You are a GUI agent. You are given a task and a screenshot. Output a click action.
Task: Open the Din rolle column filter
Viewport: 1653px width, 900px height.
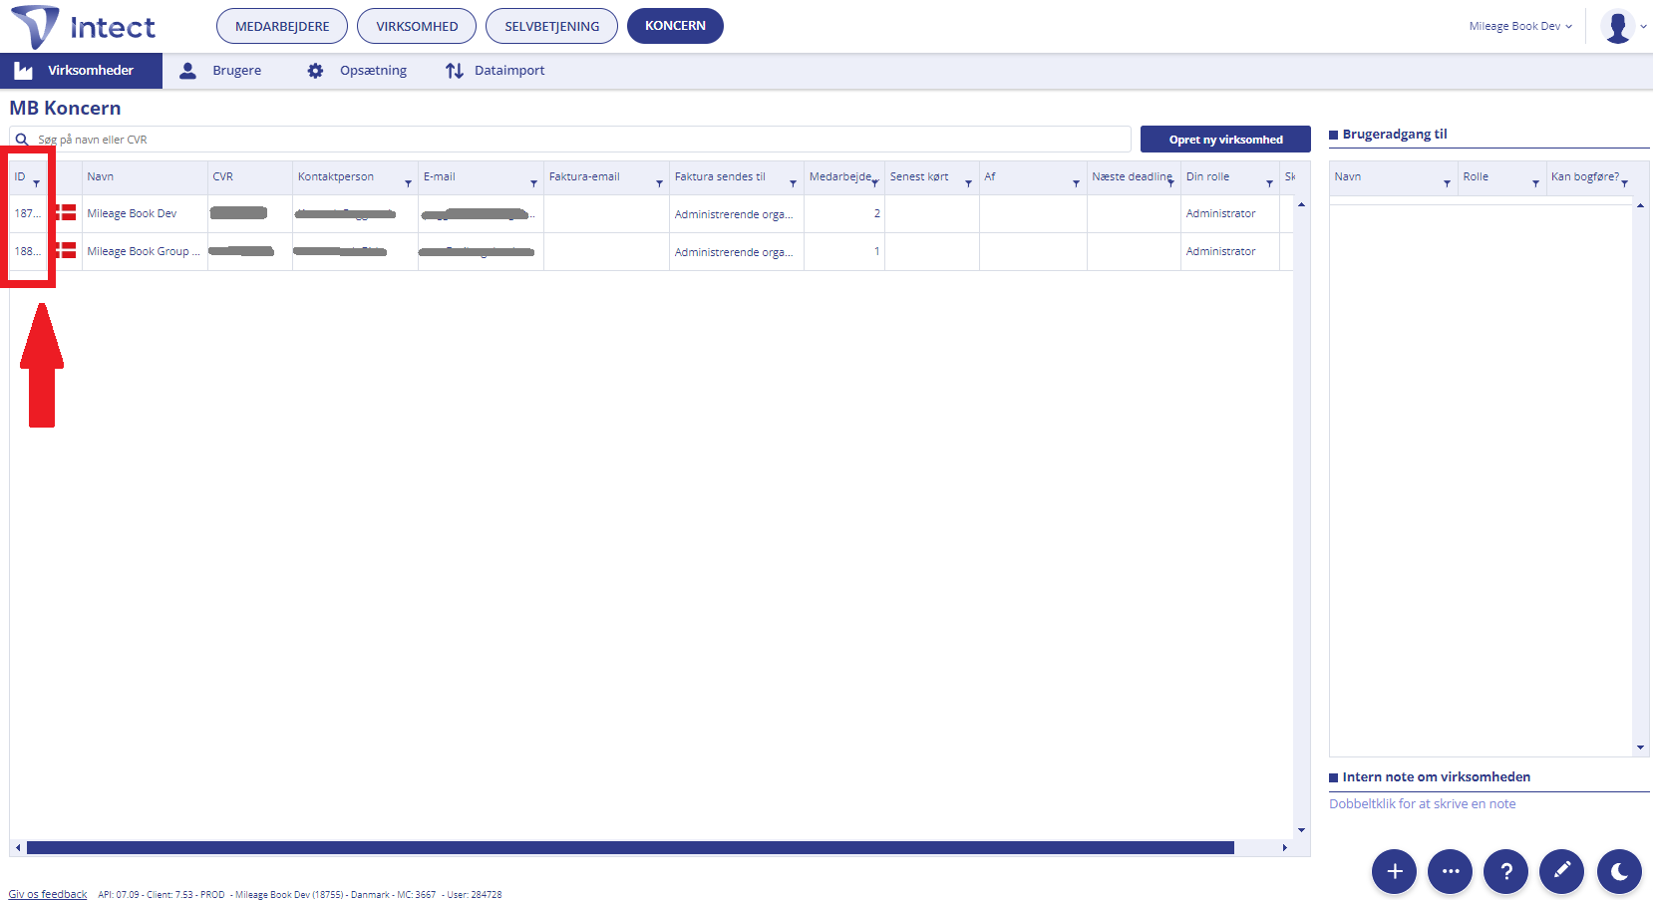click(x=1269, y=183)
